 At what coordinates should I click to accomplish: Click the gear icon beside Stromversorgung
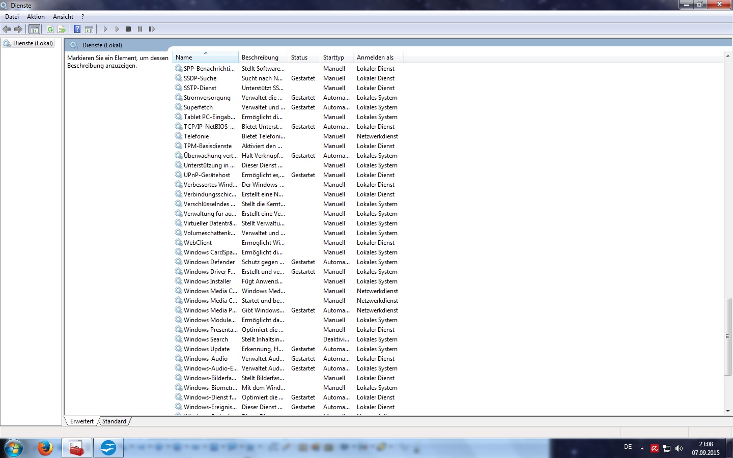coord(179,97)
